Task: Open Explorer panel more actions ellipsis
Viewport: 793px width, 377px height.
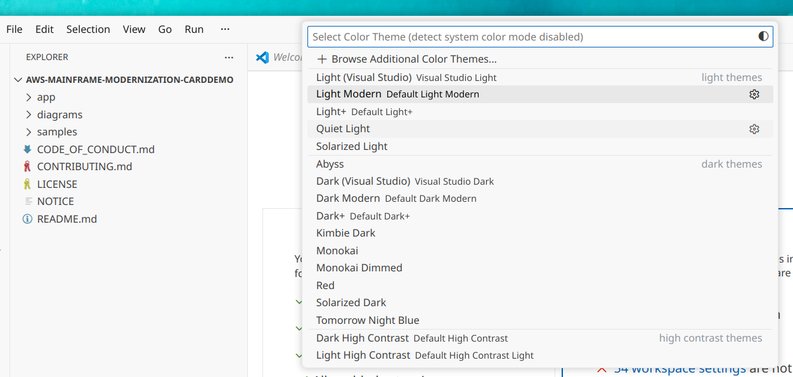Action: point(229,58)
